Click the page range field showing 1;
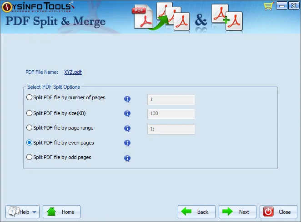301x222 pixels. click(171, 129)
